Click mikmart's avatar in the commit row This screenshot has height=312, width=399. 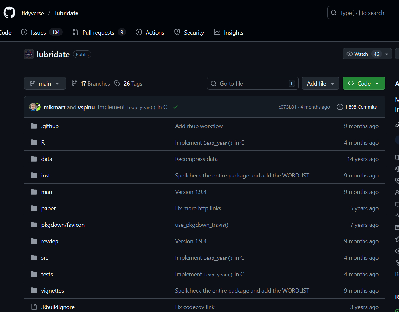click(33, 107)
